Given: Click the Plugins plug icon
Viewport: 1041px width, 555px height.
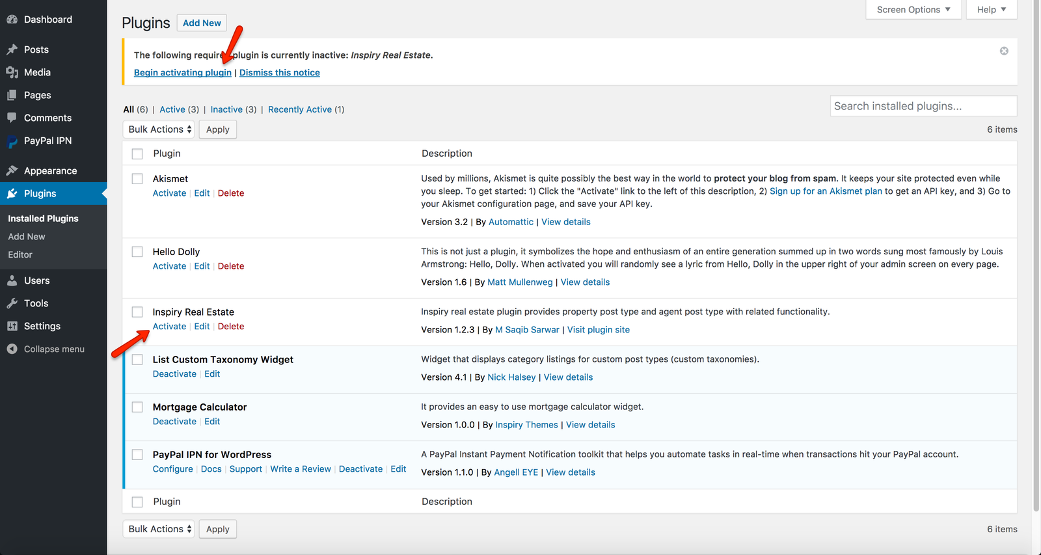Looking at the screenshot, I should (x=12, y=193).
